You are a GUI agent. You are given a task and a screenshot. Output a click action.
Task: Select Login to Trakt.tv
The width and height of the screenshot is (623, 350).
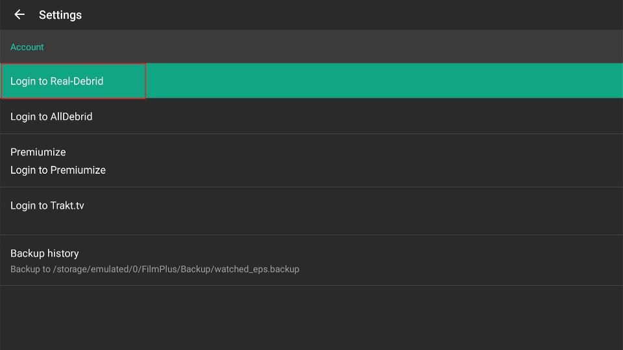point(311,211)
